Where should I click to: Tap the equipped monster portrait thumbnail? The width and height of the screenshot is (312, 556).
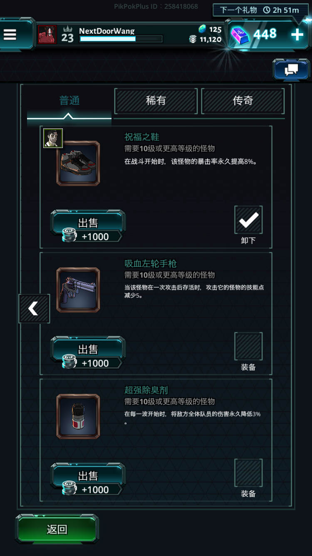[53, 138]
